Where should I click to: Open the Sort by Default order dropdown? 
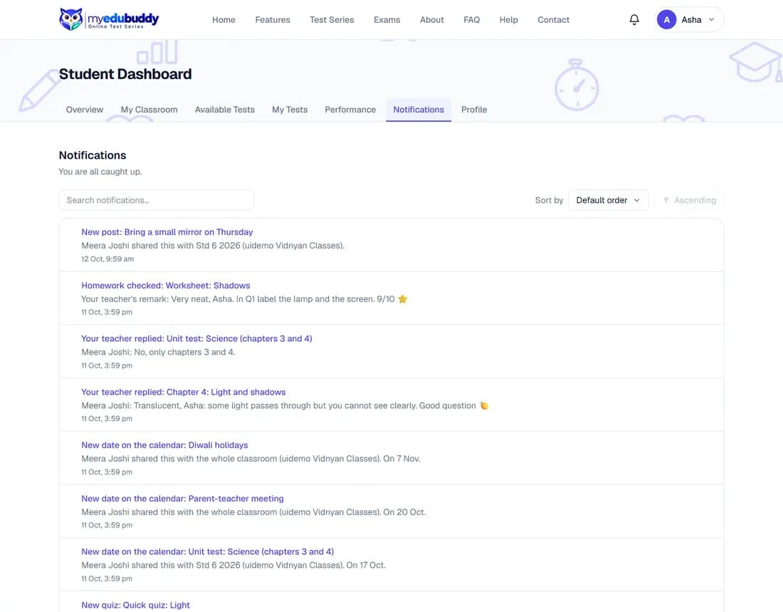[608, 200]
